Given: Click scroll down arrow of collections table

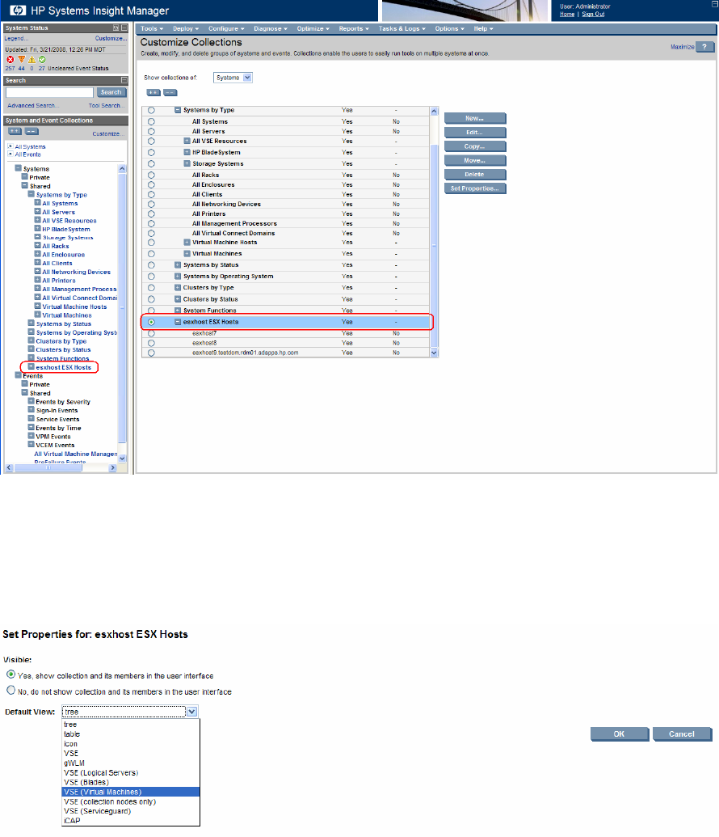Looking at the screenshot, I should (x=434, y=353).
